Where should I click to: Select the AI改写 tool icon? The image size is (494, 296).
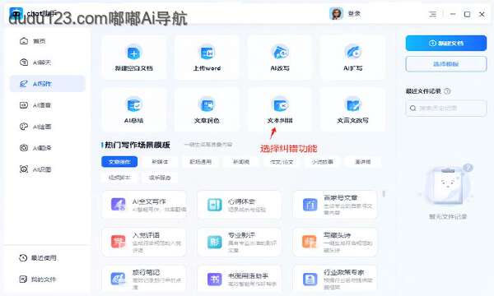[x=280, y=53]
